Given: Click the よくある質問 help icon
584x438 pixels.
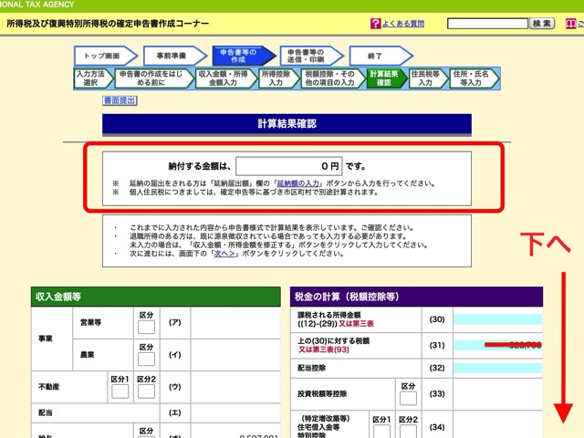Looking at the screenshot, I should point(377,22).
